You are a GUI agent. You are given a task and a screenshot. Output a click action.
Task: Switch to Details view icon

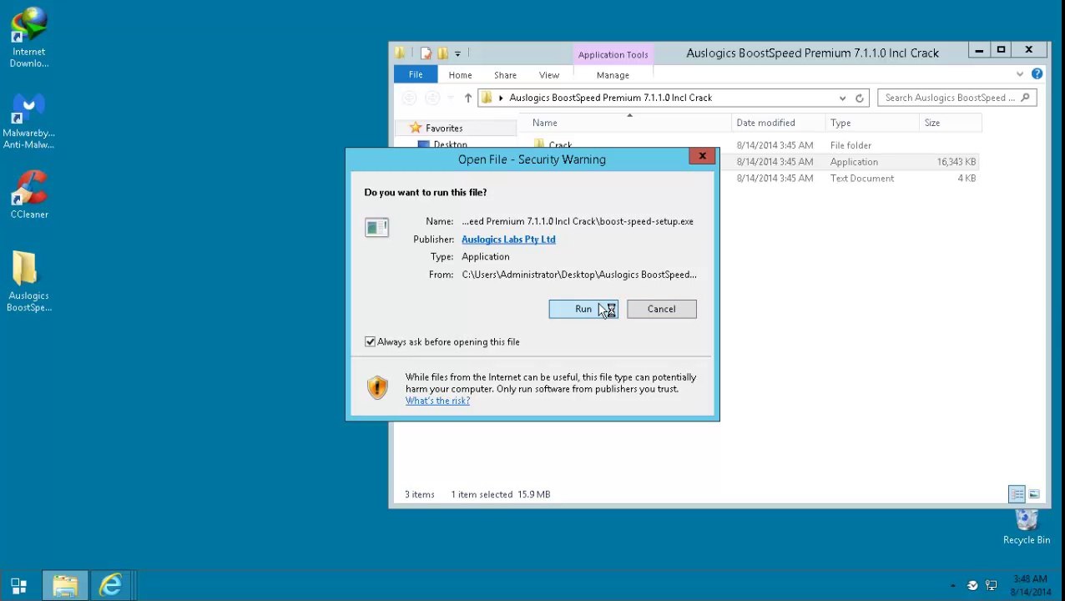pyautogui.click(x=1017, y=494)
